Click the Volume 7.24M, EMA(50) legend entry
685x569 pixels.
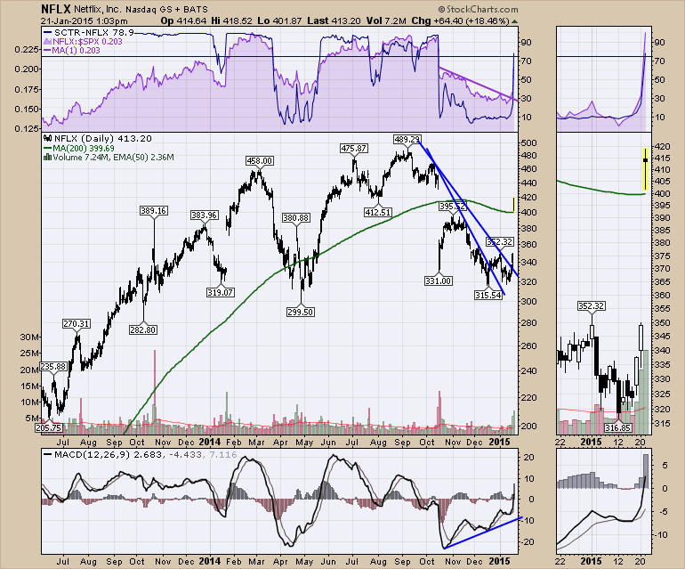point(109,157)
